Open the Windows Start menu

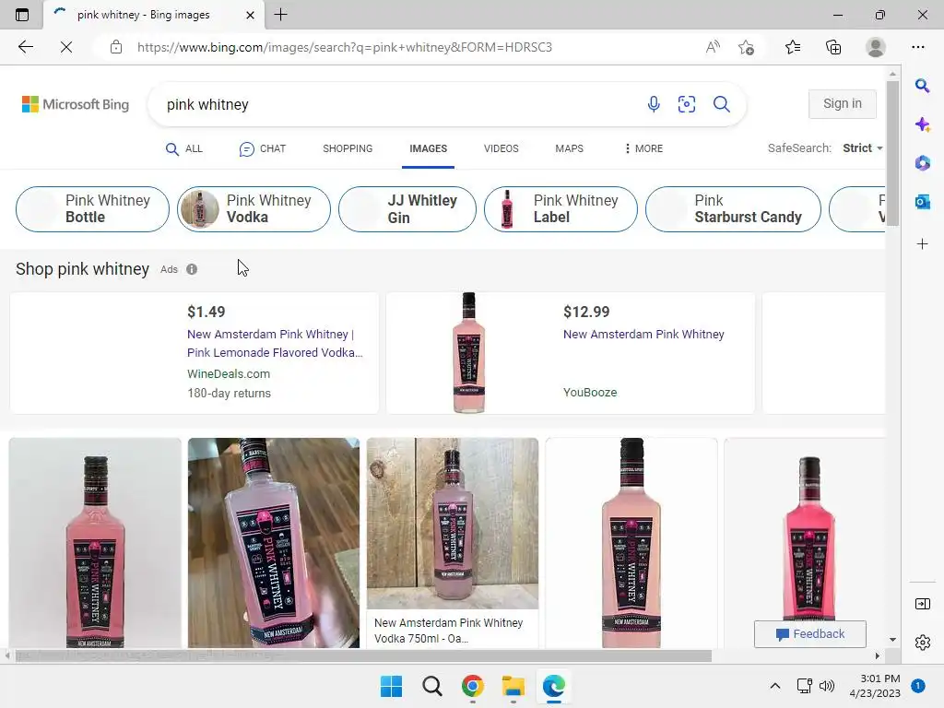(x=391, y=686)
